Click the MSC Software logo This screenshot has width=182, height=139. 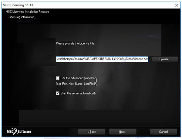19,131
